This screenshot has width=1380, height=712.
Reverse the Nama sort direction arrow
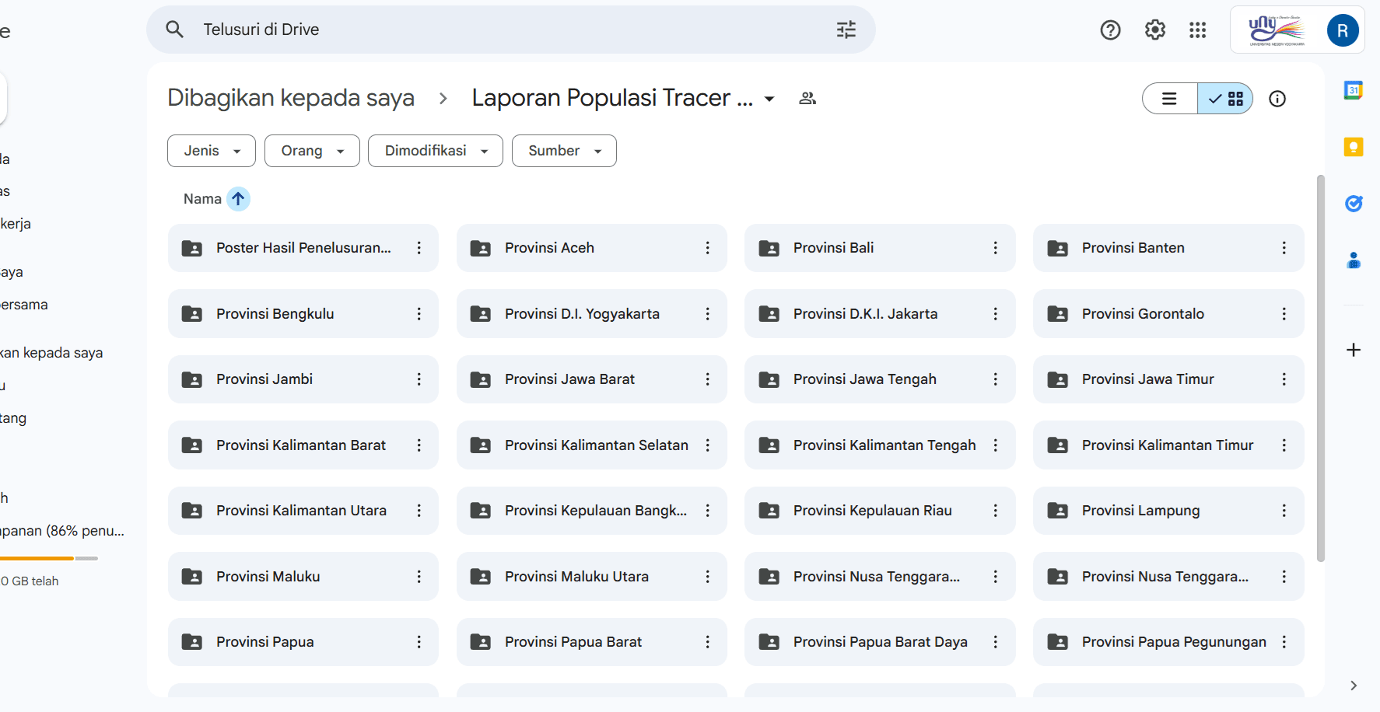coord(238,199)
